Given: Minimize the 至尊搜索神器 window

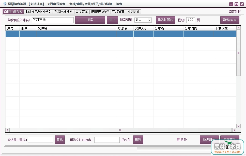Looking at the screenshot, I should tap(231, 4).
